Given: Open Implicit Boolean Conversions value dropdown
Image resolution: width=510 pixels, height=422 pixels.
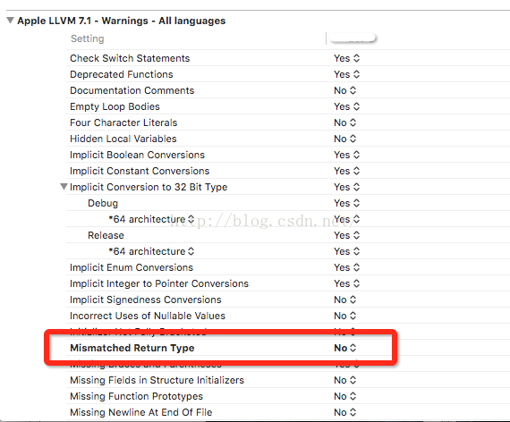Looking at the screenshot, I should click(x=347, y=155).
